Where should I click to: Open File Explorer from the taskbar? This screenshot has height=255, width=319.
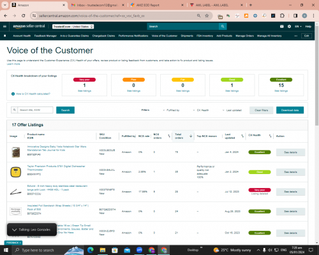point(103,250)
